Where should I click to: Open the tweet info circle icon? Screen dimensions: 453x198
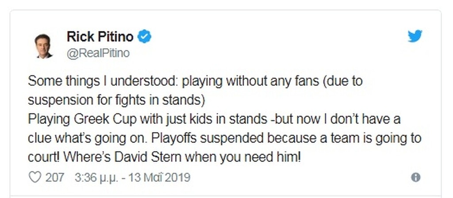coord(415,178)
